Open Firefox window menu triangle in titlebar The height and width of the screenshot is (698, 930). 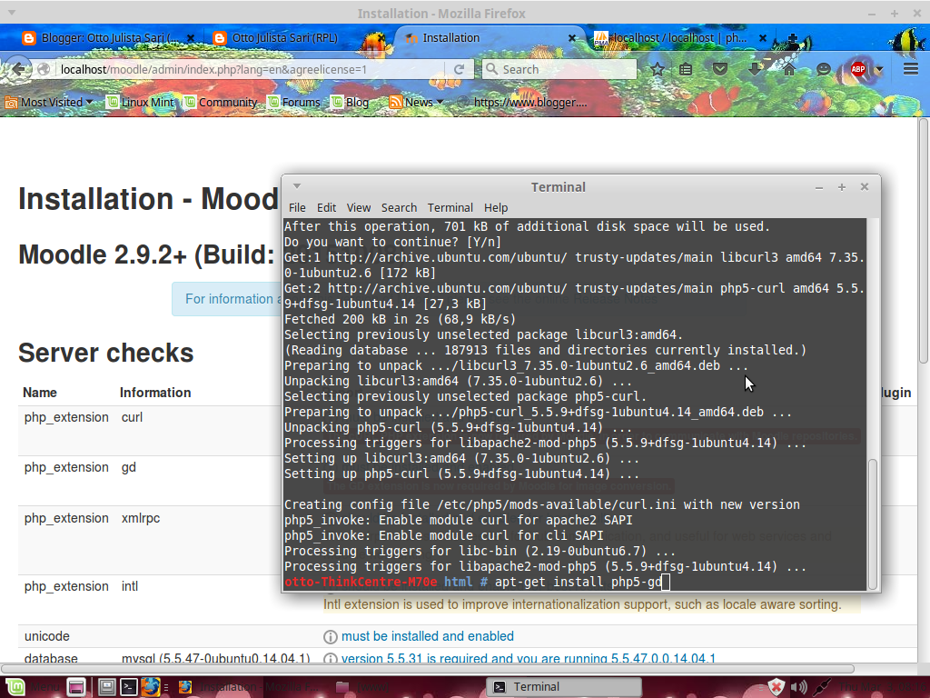pos(11,13)
